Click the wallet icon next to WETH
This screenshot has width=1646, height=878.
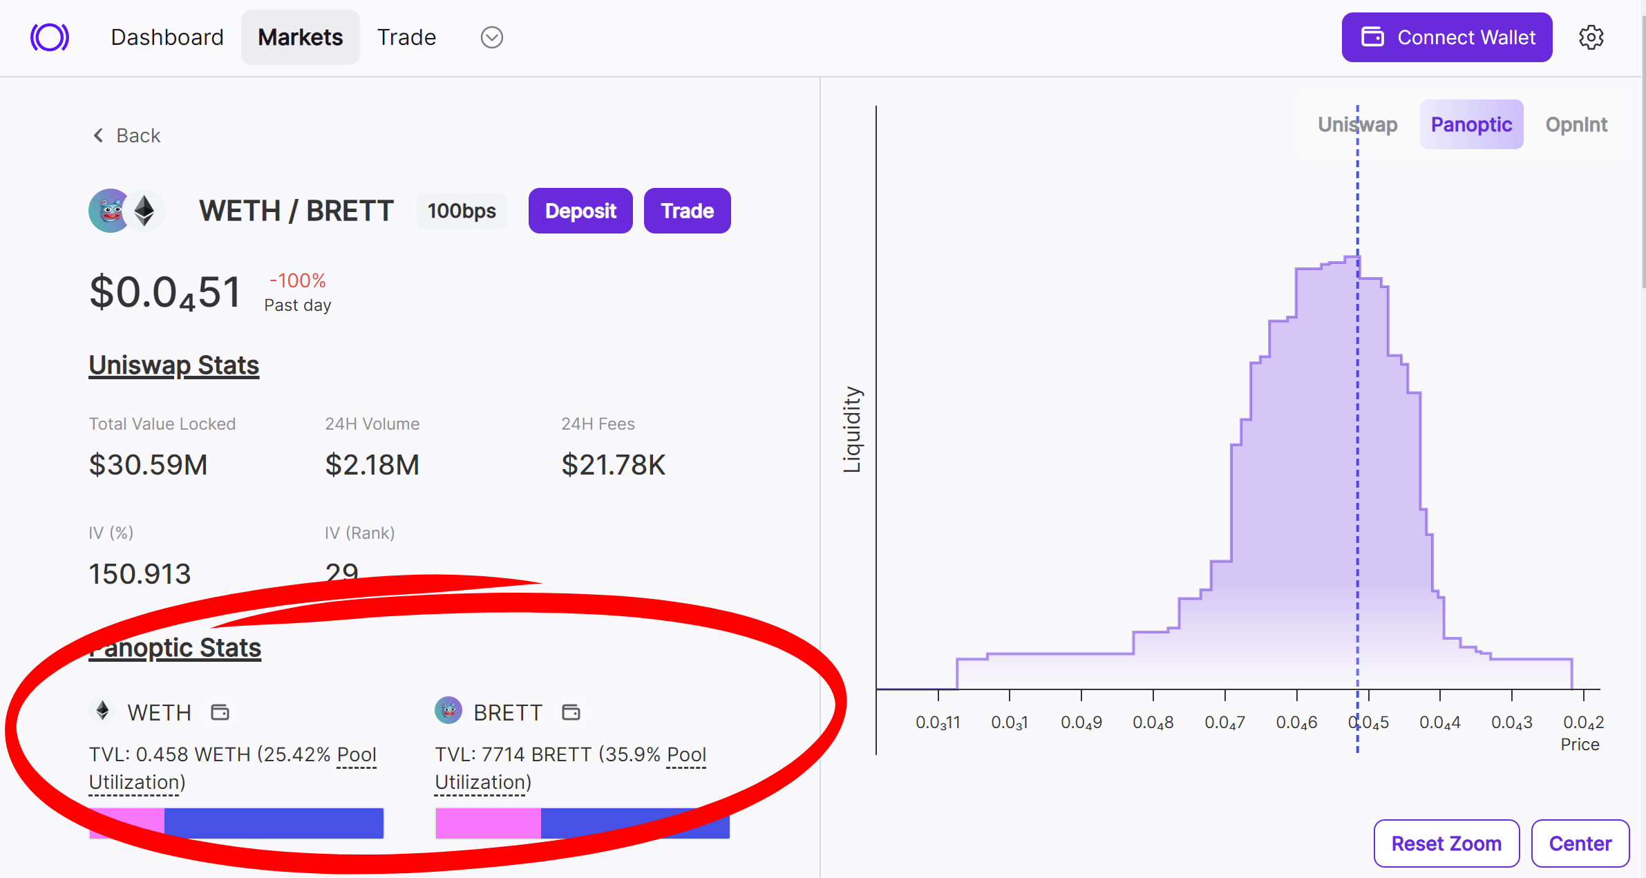click(220, 712)
